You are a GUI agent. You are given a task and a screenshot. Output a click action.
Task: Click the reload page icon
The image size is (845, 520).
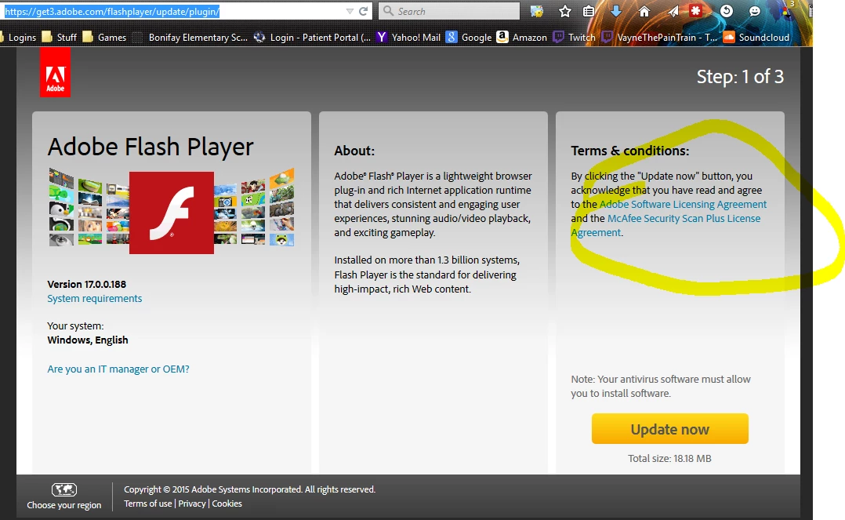tap(363, 11)
